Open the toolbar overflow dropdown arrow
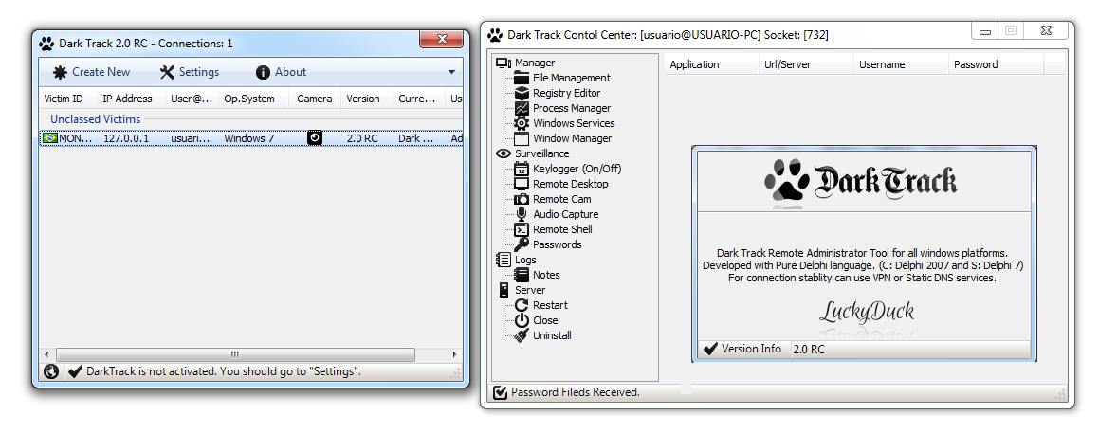This screenshot has height=433, width=1099. point(452,71)
